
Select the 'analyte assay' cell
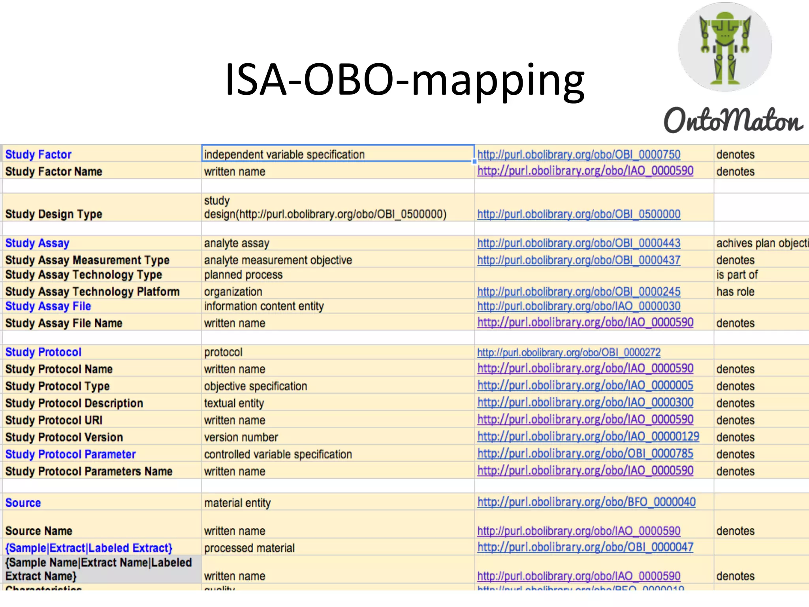(338, 243)
